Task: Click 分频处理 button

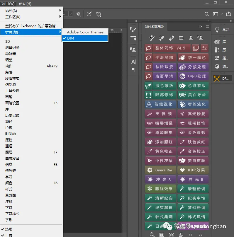Action: click(193, 67)
